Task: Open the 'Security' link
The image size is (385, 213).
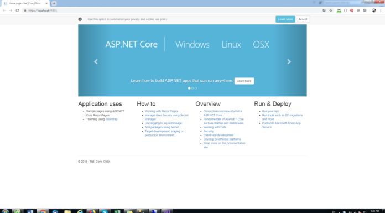Action: [208, 131]
